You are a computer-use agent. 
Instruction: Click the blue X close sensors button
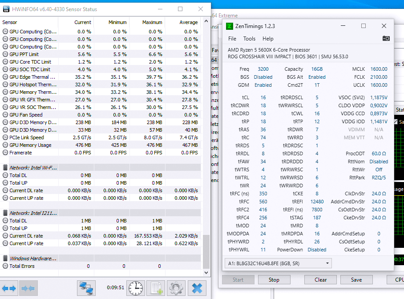click(x=197, y=288)
